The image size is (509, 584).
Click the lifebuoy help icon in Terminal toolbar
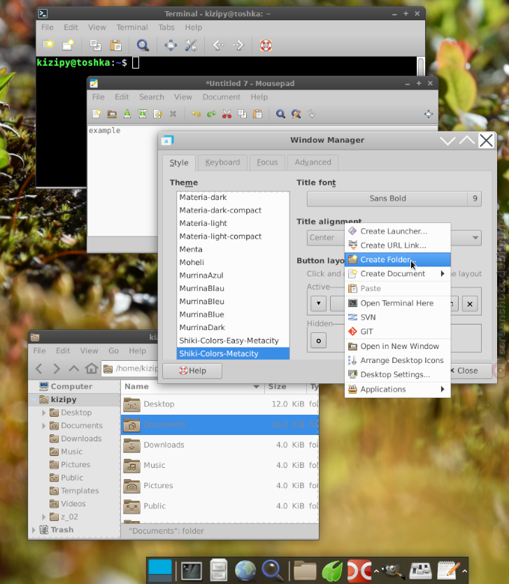tap(266, 45)
